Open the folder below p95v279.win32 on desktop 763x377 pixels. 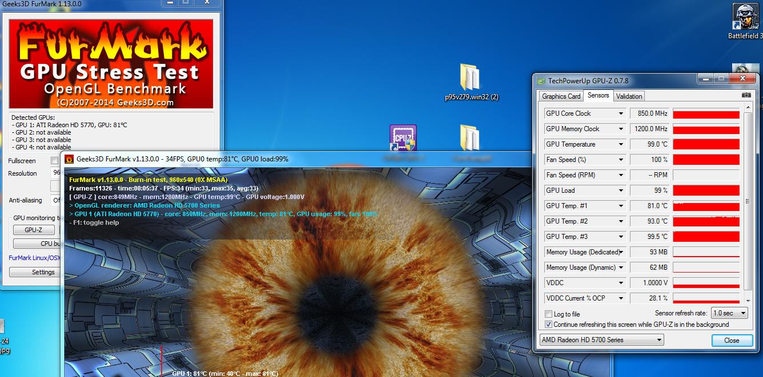pos(470,140)
